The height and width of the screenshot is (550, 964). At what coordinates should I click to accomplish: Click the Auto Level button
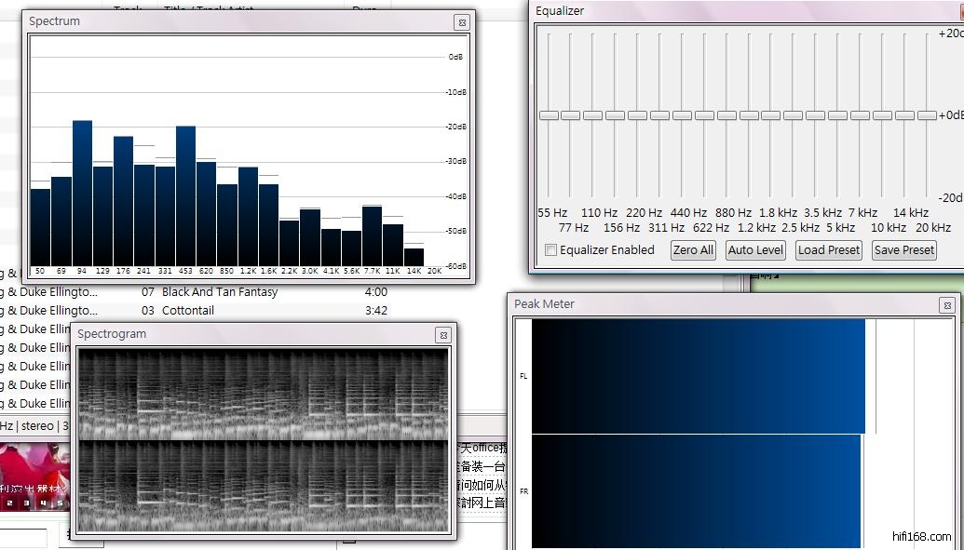click(755, 250)
